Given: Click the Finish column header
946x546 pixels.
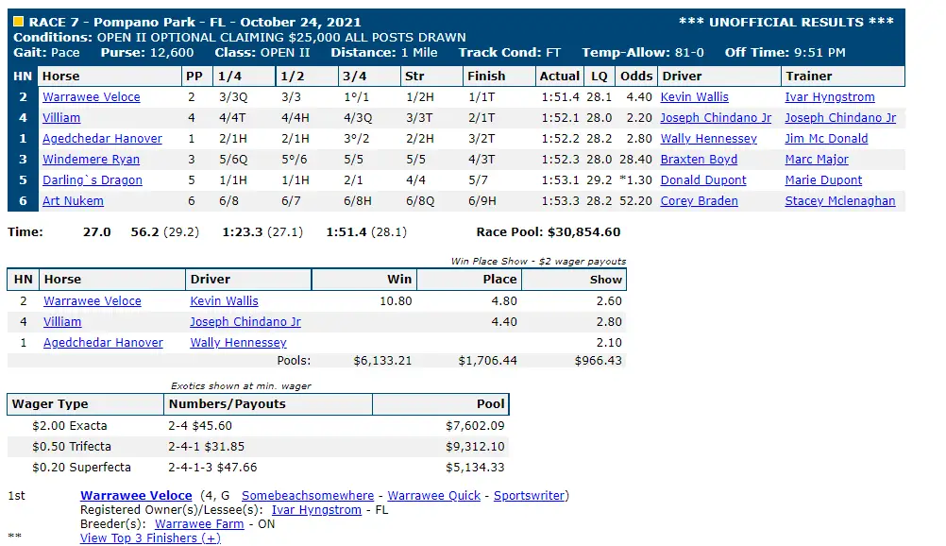Looking at the screenshot, I should tap(498, 77).
